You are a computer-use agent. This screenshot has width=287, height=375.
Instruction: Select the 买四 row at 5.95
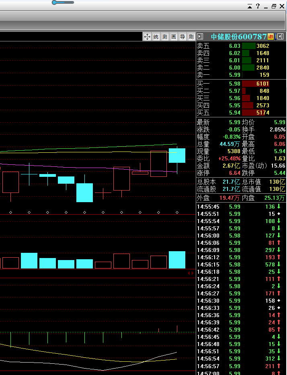point(241,105)
